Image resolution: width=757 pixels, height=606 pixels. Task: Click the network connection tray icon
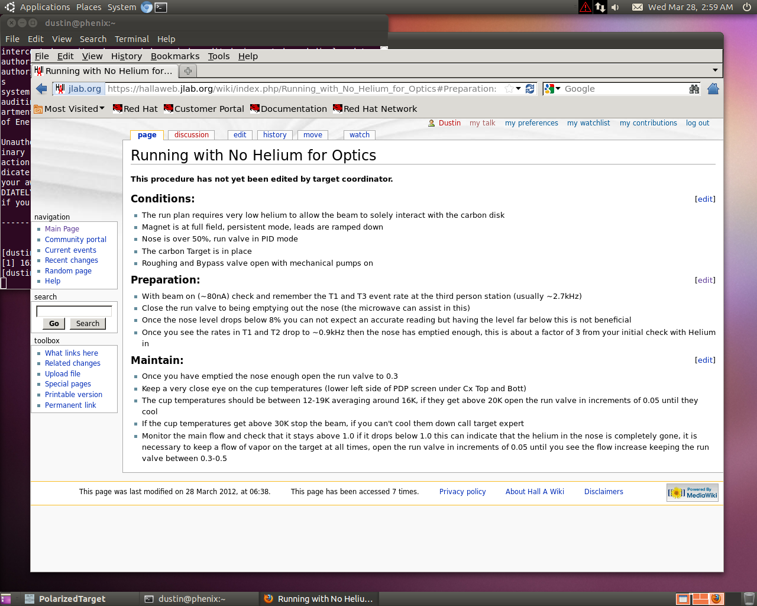(600, 7)
